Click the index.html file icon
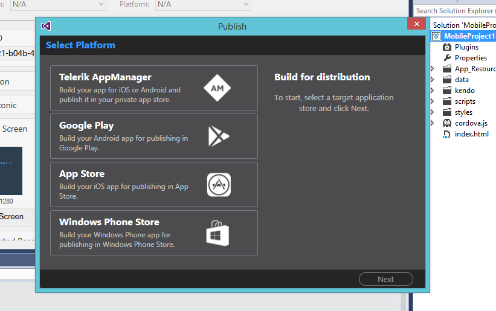Image resolution: width=496 pixels, height=311 pixels. click(446, 134)
